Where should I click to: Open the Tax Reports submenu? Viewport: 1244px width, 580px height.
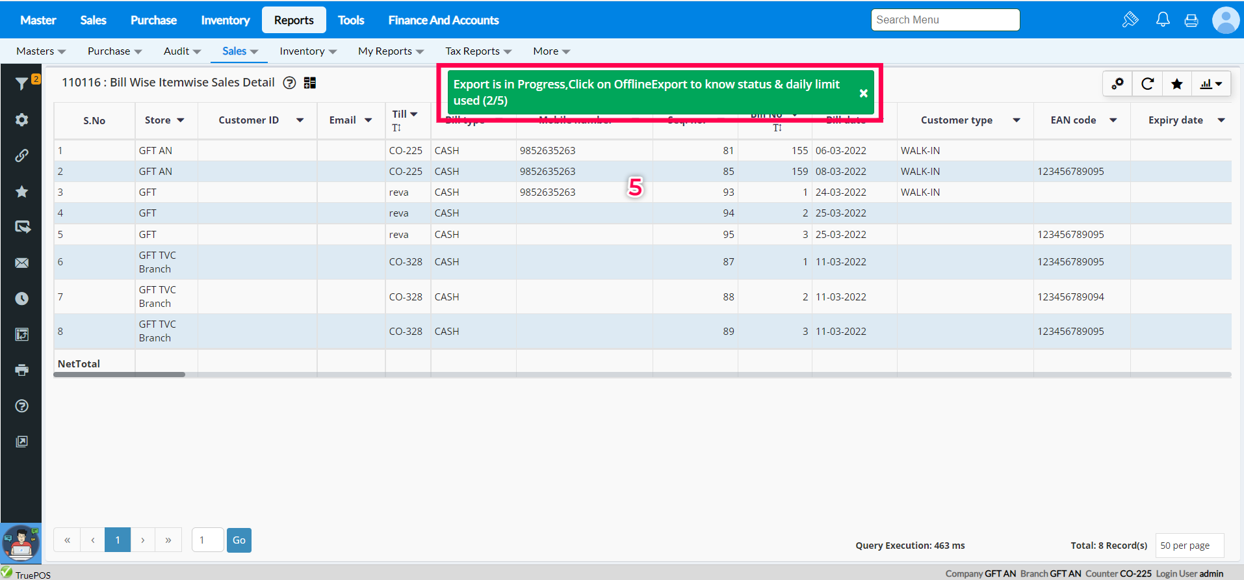coord(478,51)
